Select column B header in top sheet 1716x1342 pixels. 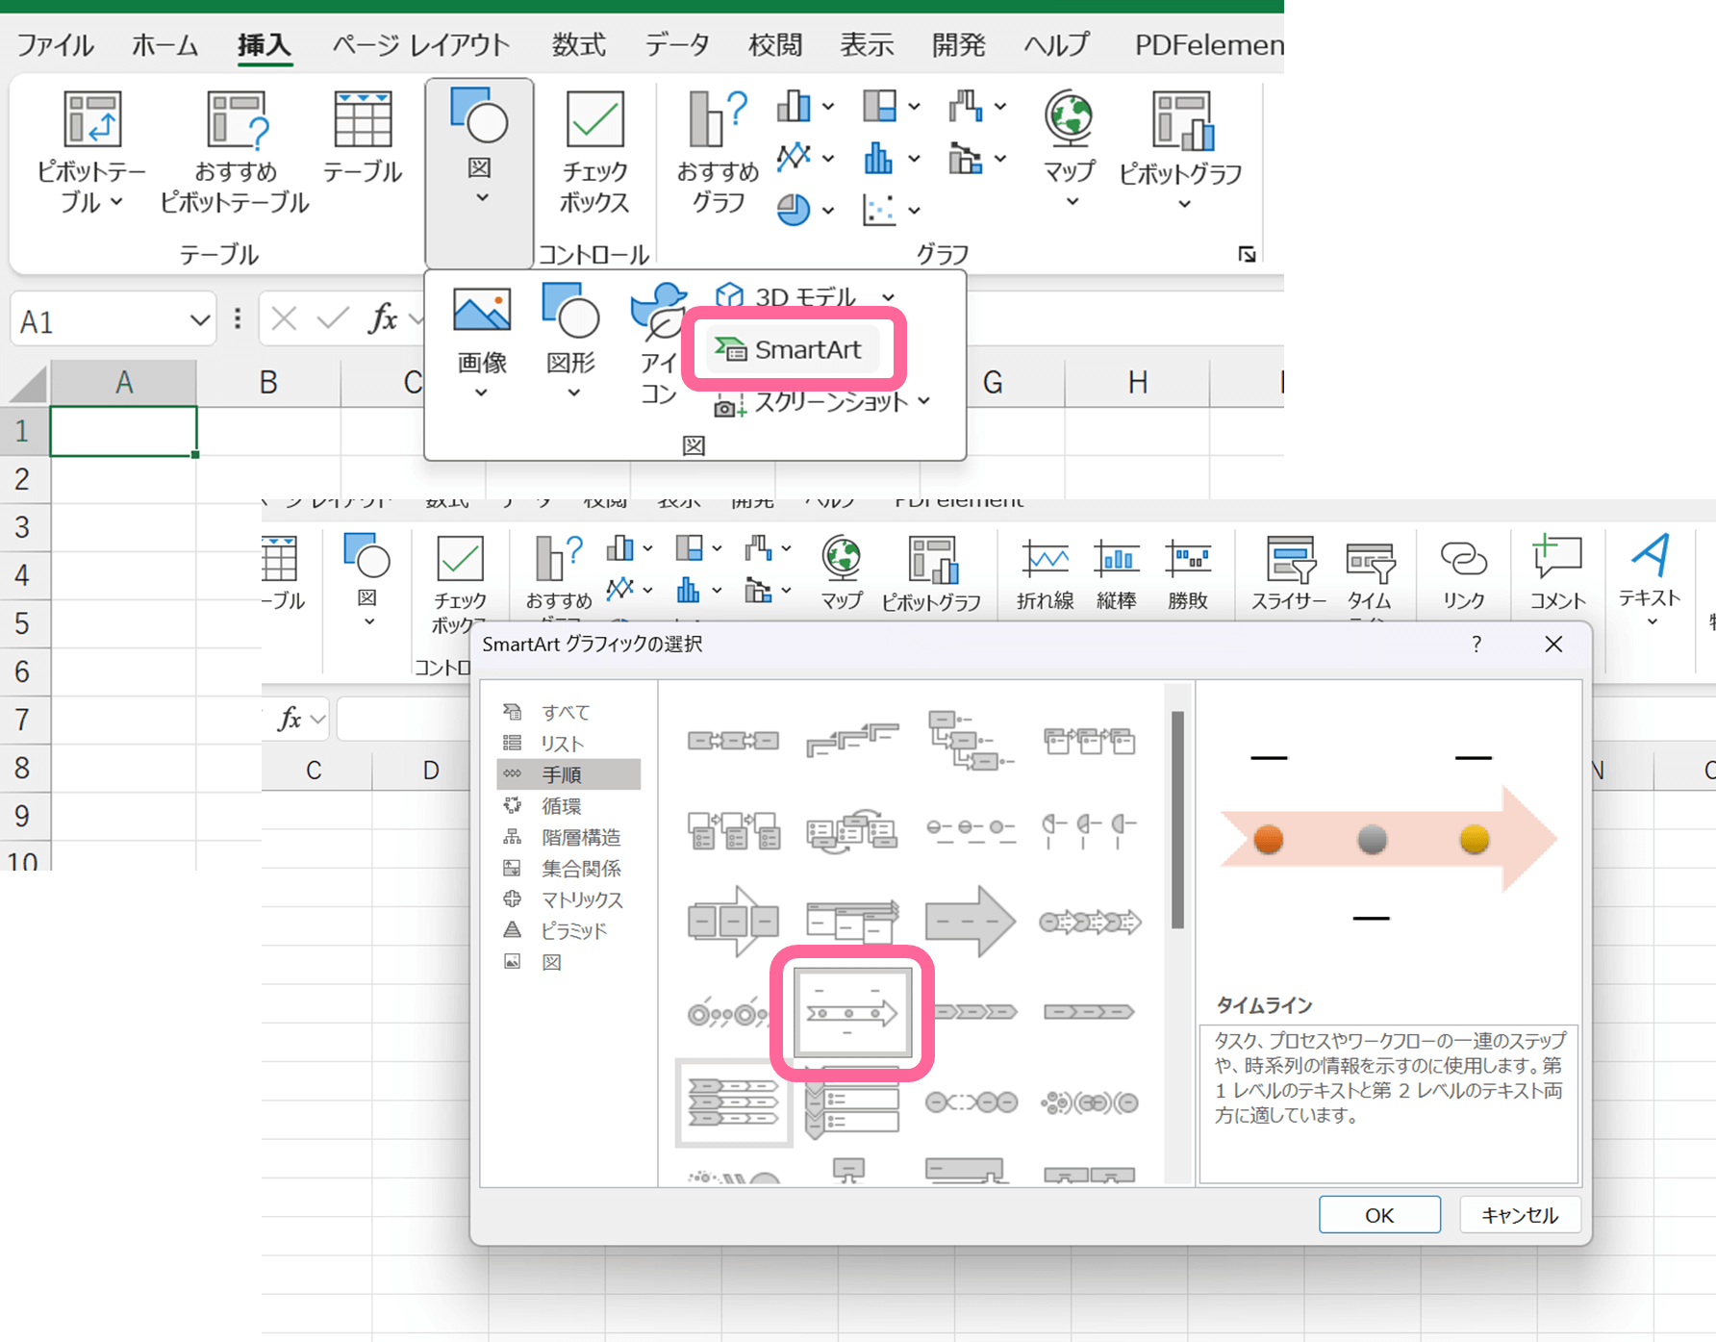pyautogui.click(x=268, y=382)
